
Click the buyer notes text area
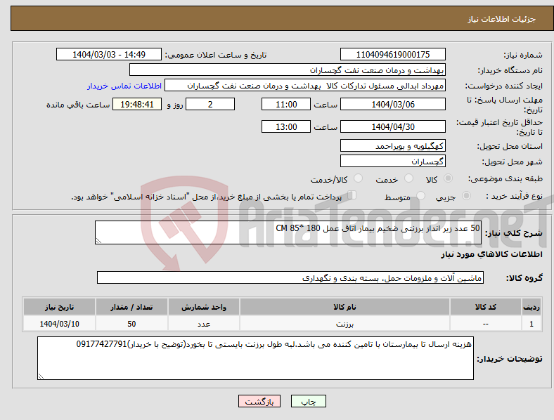coord(255,358)
